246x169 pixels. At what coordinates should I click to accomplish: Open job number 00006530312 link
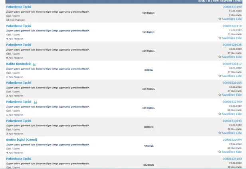232,64
